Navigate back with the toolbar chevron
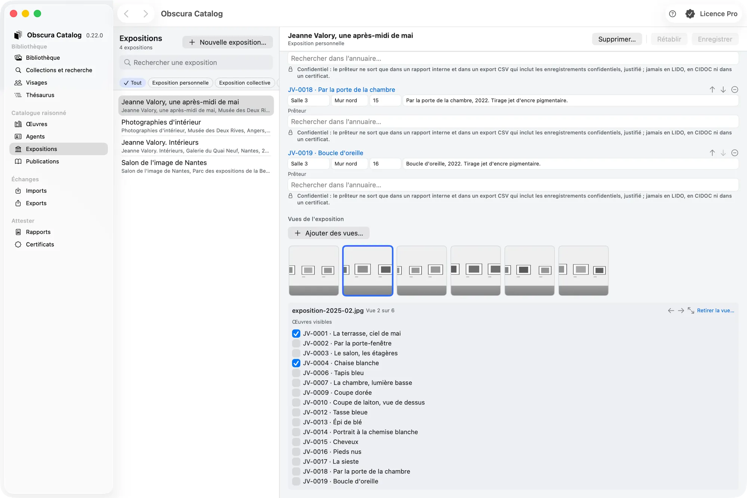747x498 pixels. [126, 14]
